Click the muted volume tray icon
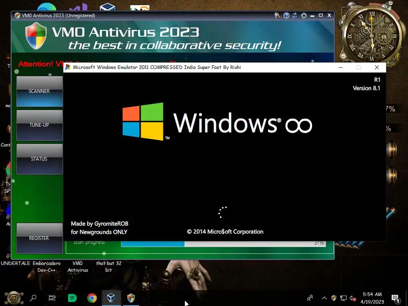The image size is (408, 306). click(x=353, y=298)
